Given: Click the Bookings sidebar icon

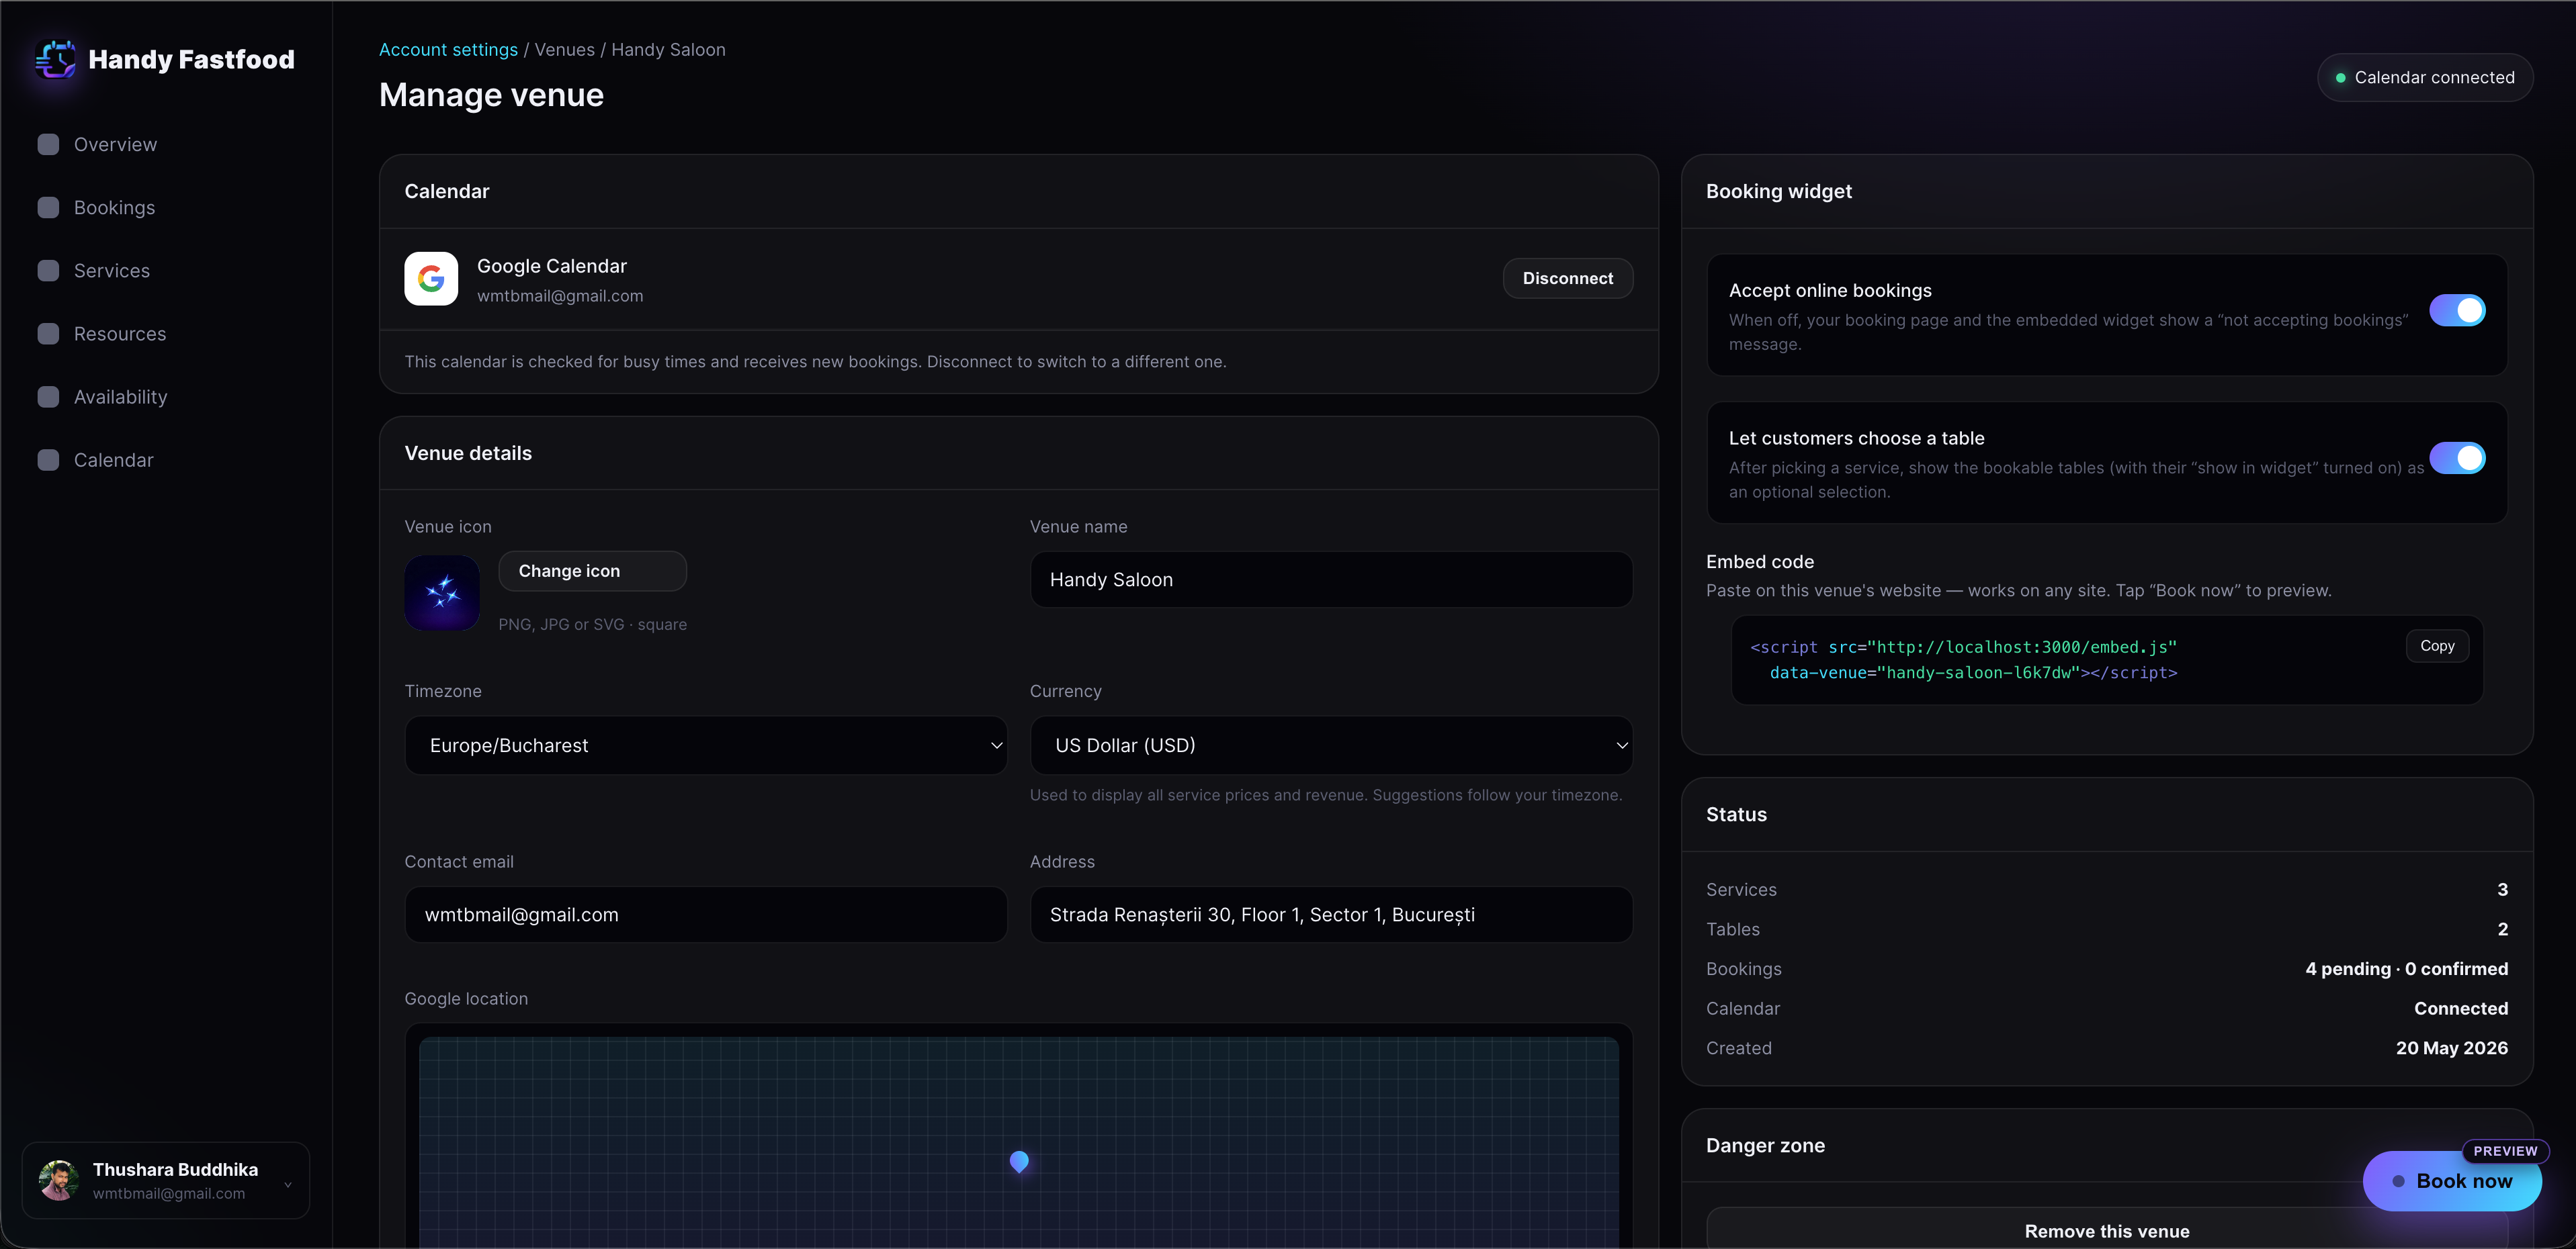Looking at the screenshot, I should tap(48, 207).
